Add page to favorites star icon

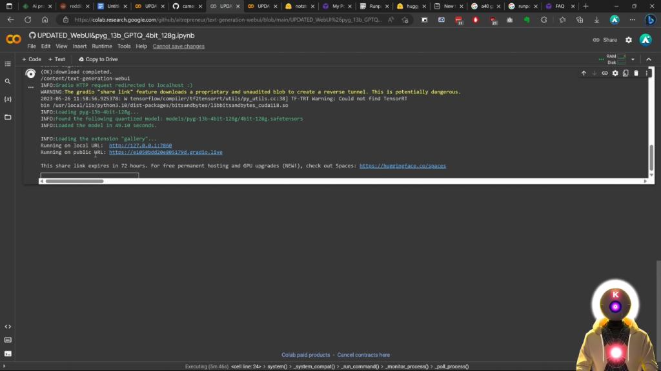[x=405, y=20]
